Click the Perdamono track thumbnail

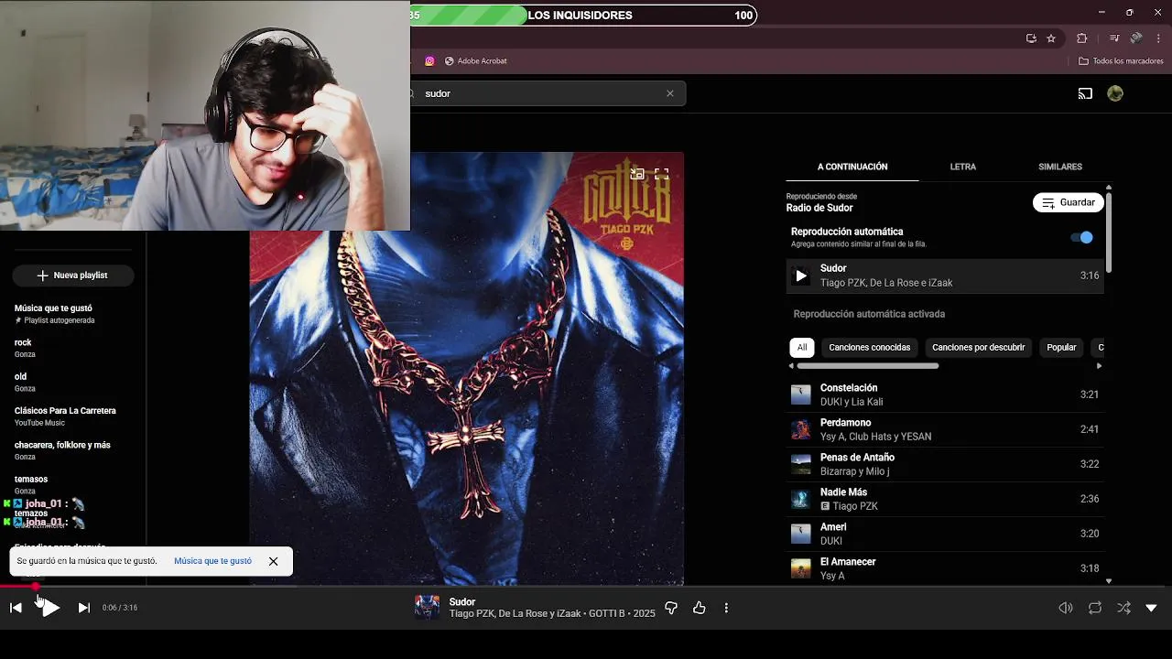(801, 429)
